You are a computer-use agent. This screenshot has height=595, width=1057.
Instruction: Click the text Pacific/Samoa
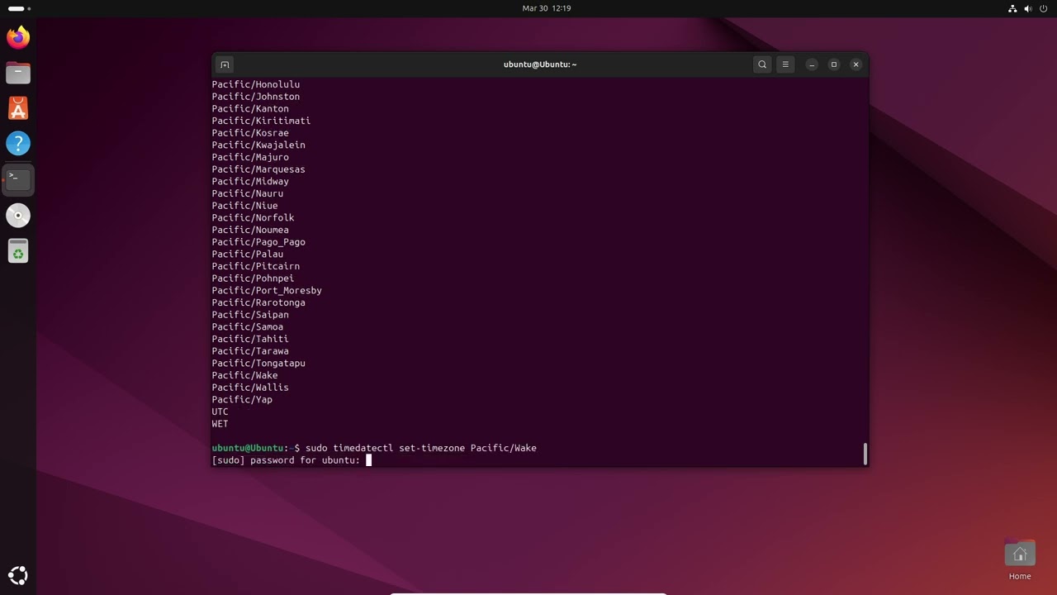247,326
